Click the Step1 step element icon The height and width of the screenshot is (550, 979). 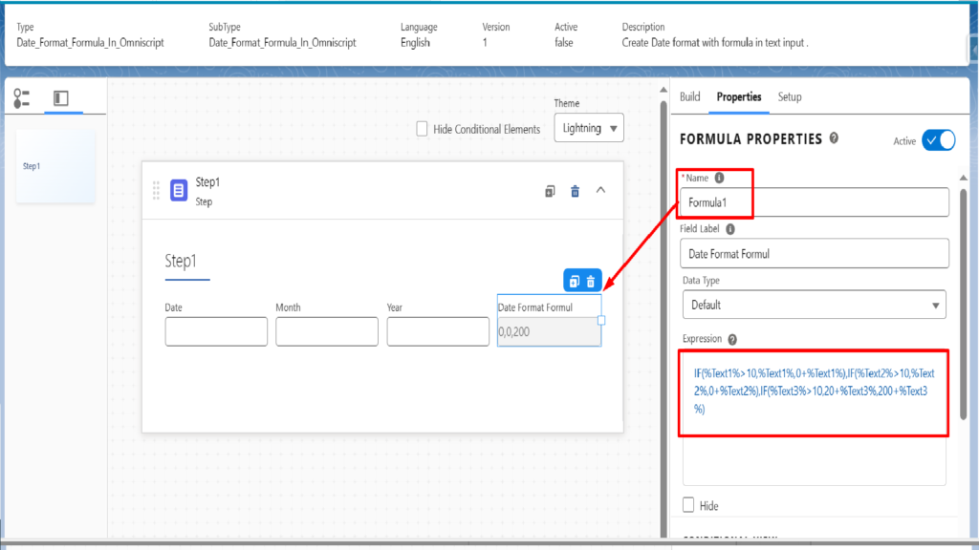(x=179, y=190)
